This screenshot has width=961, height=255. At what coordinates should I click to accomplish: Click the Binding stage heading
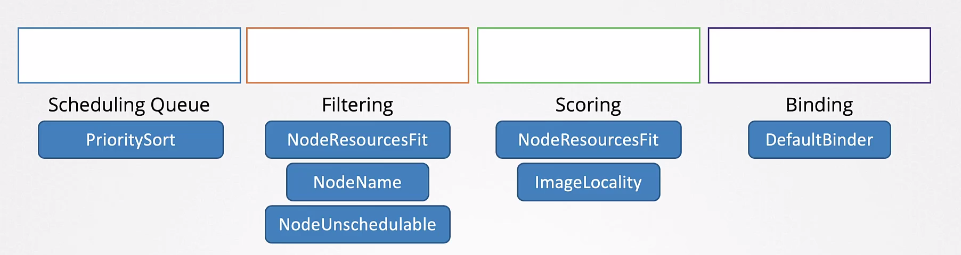(819, 105)
